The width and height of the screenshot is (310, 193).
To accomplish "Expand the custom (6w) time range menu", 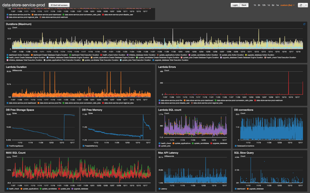I will tap(287, 5).
